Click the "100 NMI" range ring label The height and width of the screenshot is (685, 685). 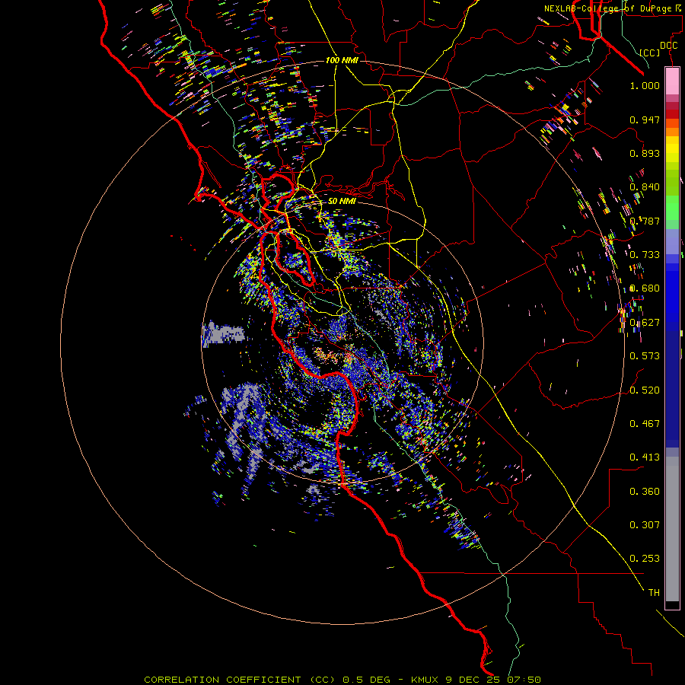click(342, 60)
